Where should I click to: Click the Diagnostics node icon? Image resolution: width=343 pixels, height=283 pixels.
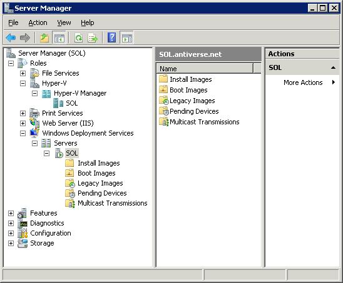pos(23,223)
